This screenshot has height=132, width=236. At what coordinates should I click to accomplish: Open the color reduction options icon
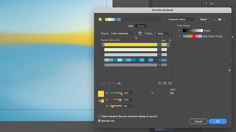coord(140,33)
